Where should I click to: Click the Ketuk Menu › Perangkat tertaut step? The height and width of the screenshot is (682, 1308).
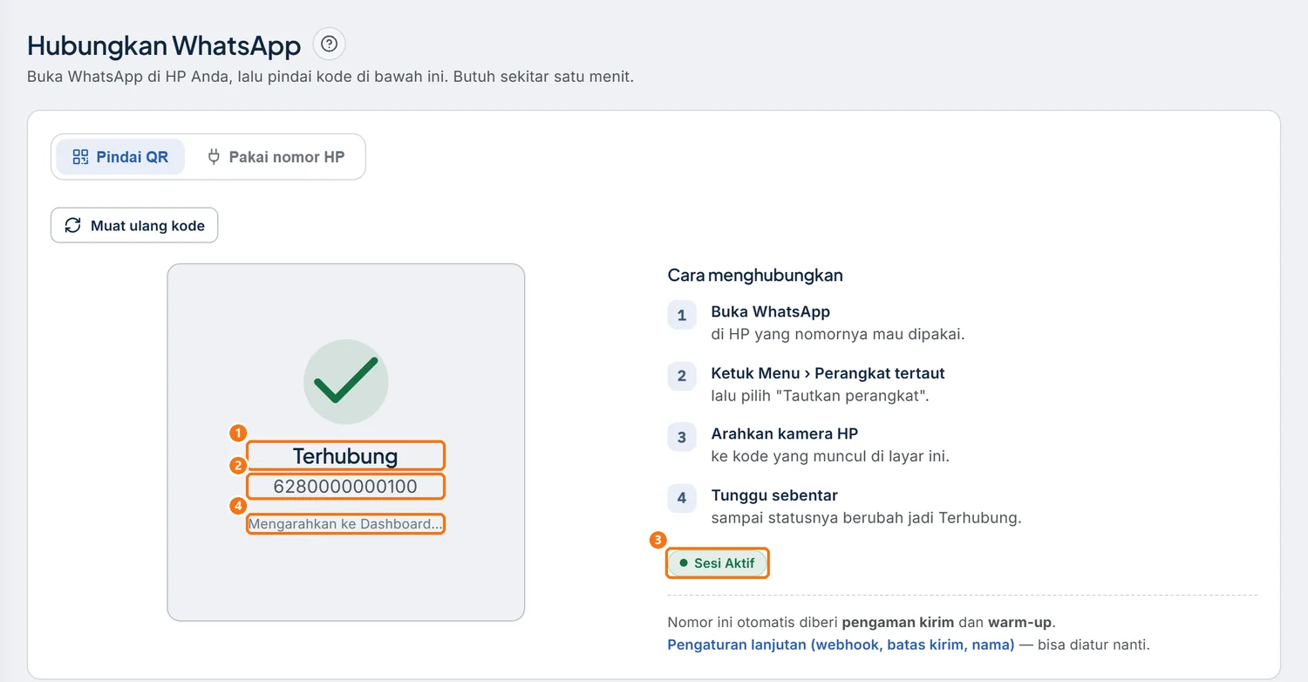tap(828, 373)
